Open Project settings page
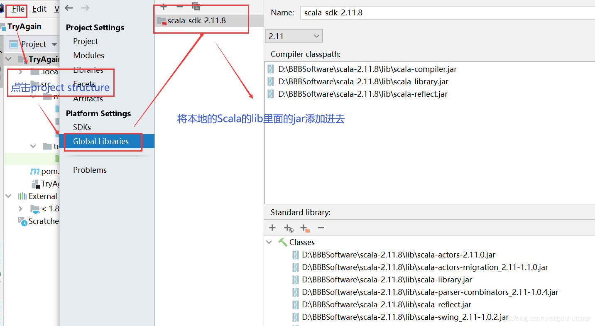595x326 pixels. point(86,41)
